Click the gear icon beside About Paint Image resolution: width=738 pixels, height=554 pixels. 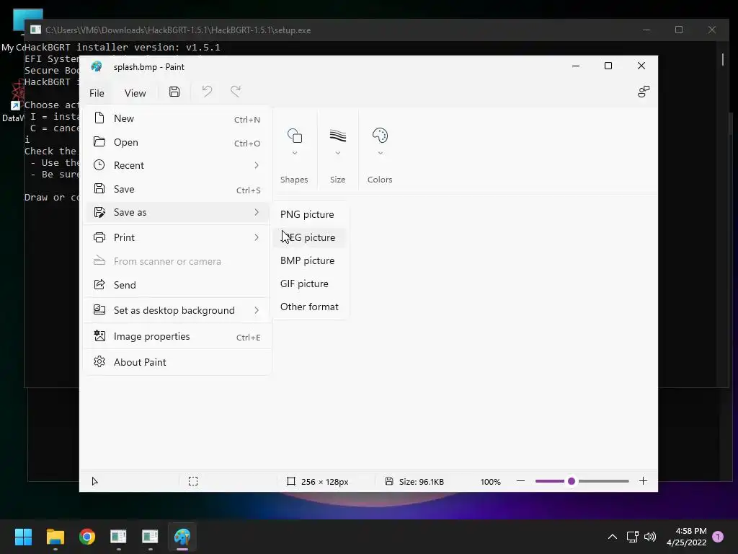coord(99,362)
